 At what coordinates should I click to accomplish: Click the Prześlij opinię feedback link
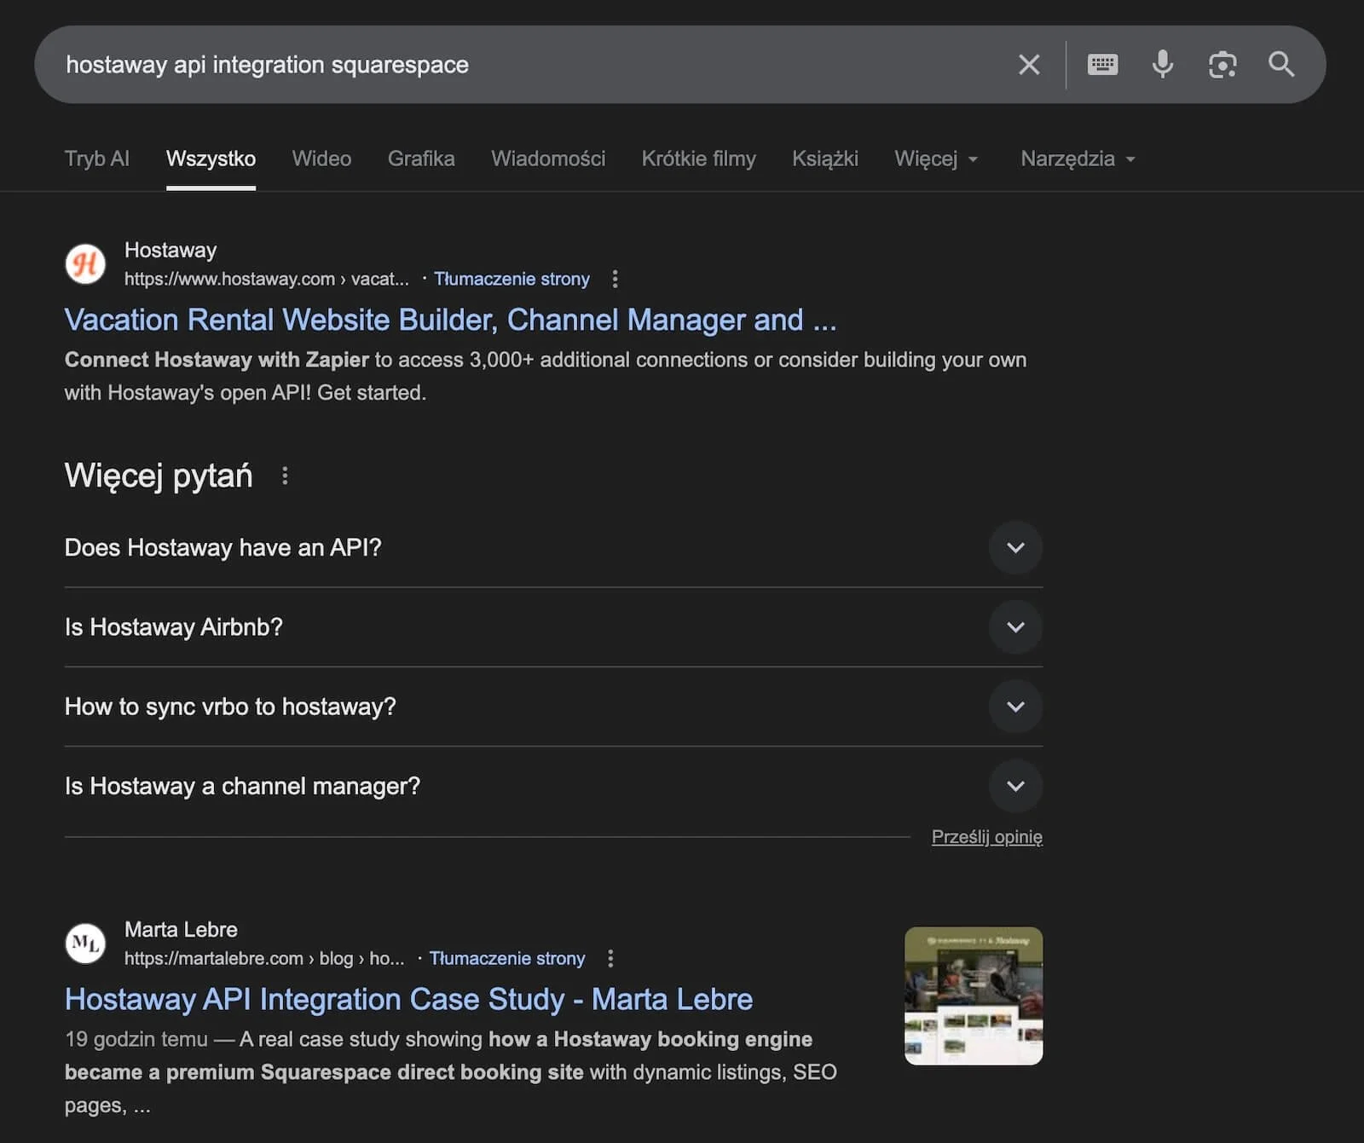coord(987,837)
